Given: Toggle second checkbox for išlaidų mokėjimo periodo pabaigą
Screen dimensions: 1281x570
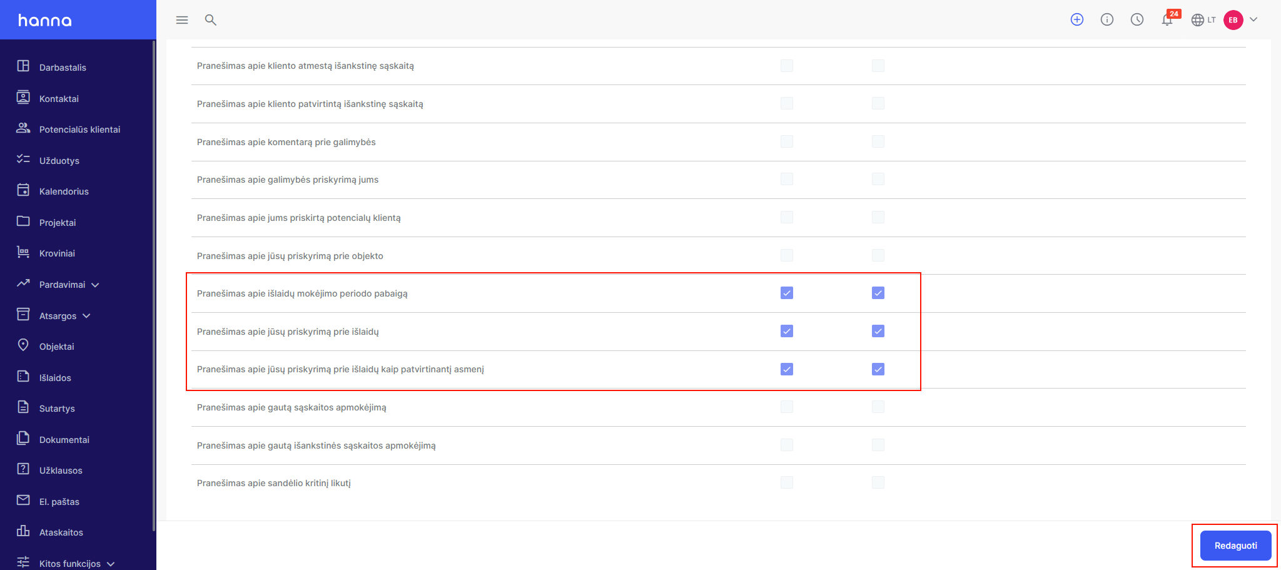Looking at the screenshot, I should tap(878, 293).
